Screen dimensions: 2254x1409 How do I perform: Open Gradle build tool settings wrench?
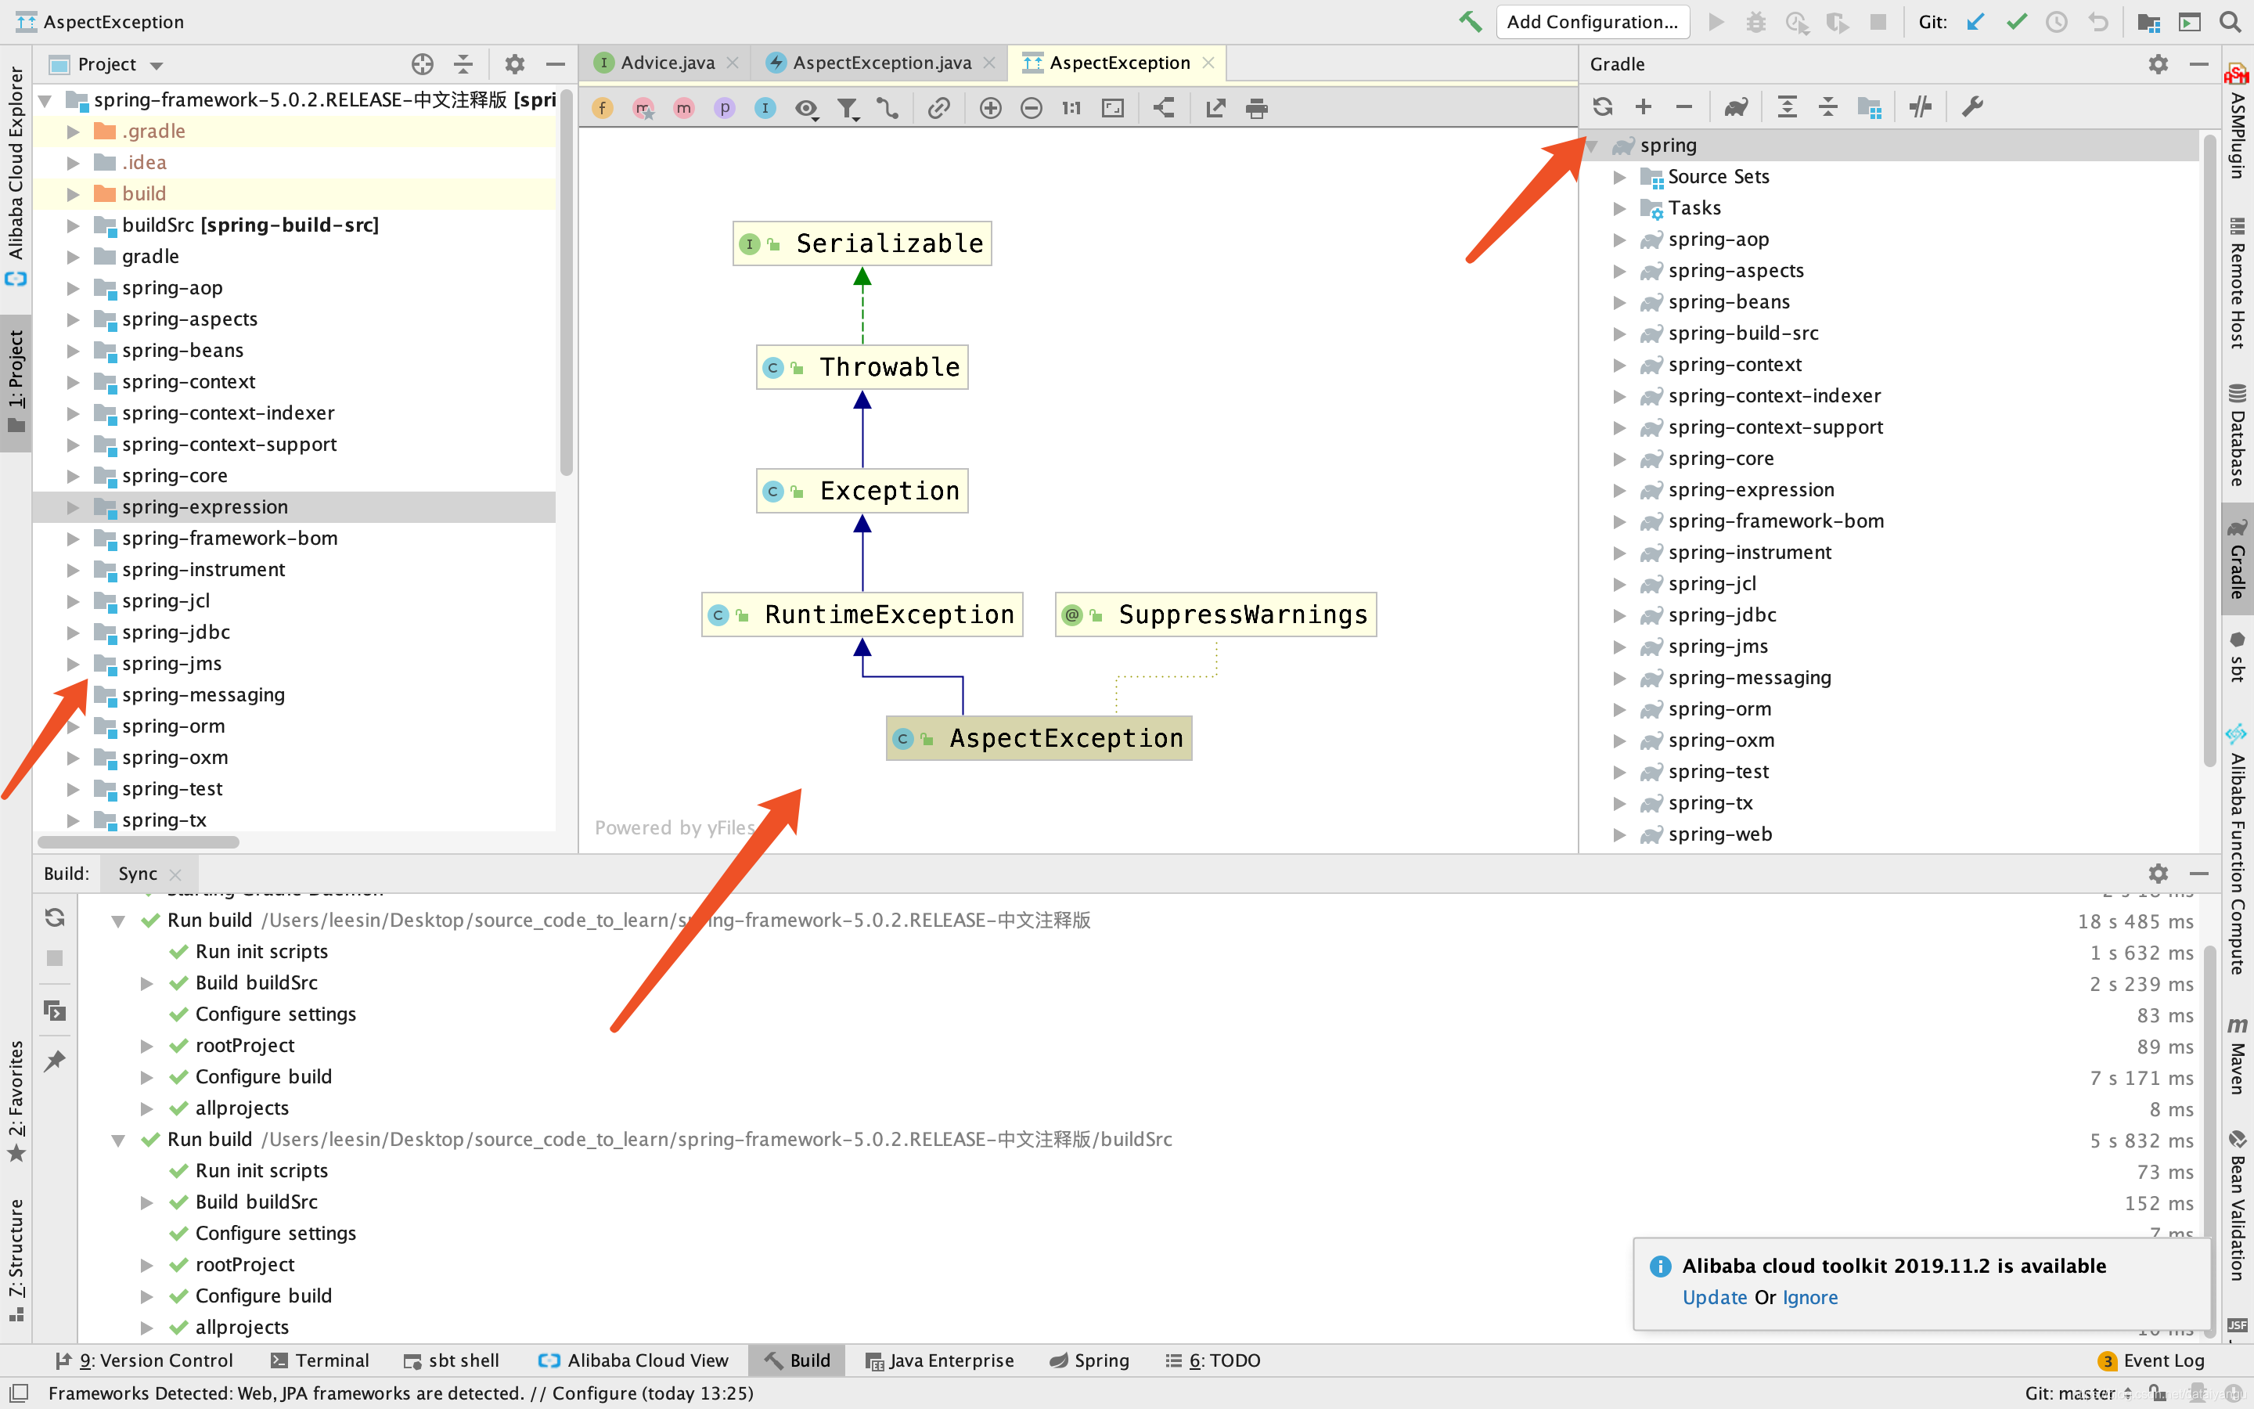pyautogui.click(x=1971, y=106)
